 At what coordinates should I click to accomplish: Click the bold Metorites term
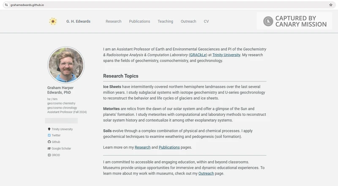pyautogui.click(x=111, y=109)
